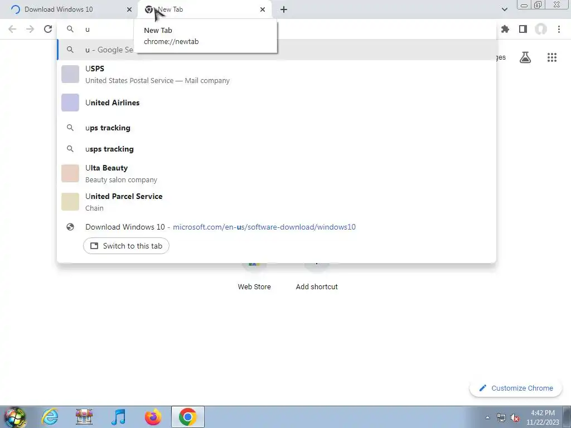Launch Firefox from the taskbar

(x=153, y=417)
